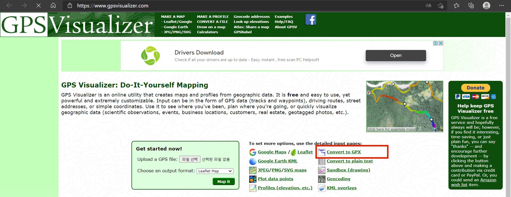This screenshot has width=511, height=197.
Task: Open the translate page icon
Action: pos(428,5)
